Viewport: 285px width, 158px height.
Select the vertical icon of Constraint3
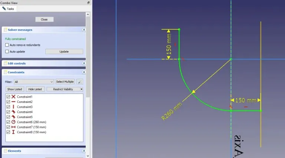[13, 107]
